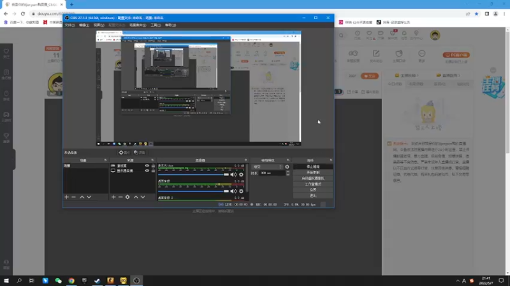Mute the Desktop Audio channel

click(x=233, y=191)
